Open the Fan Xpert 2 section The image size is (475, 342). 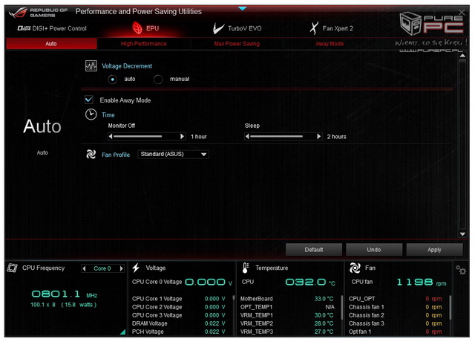(332, 28)
